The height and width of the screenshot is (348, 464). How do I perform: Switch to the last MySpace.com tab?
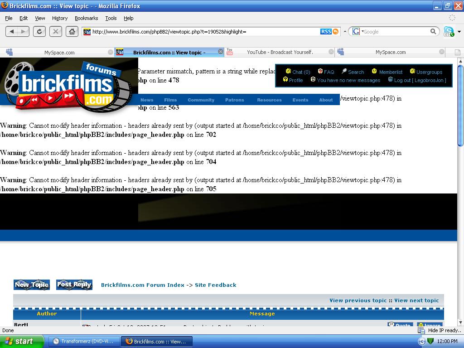point(390,52)
